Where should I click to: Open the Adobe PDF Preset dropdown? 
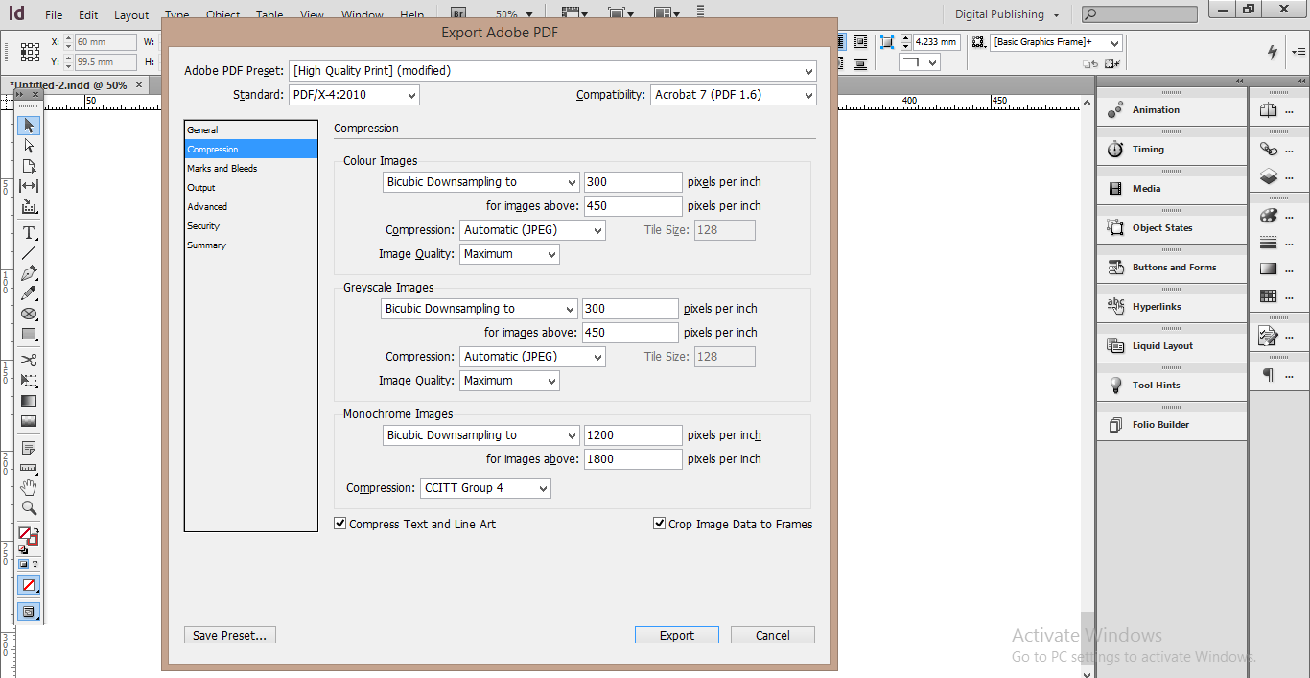[x=552, y=71]
